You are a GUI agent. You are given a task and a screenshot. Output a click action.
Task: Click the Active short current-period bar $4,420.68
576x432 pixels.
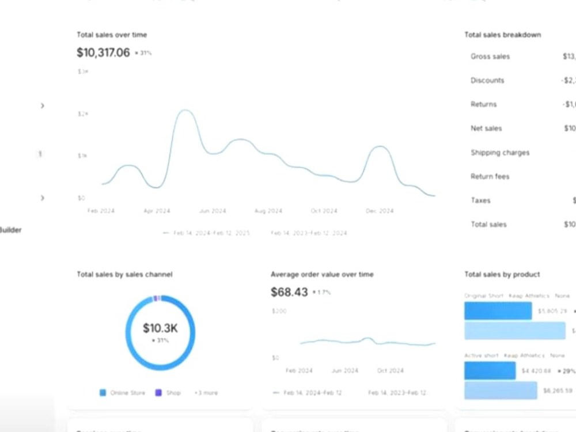click(490, 370)
